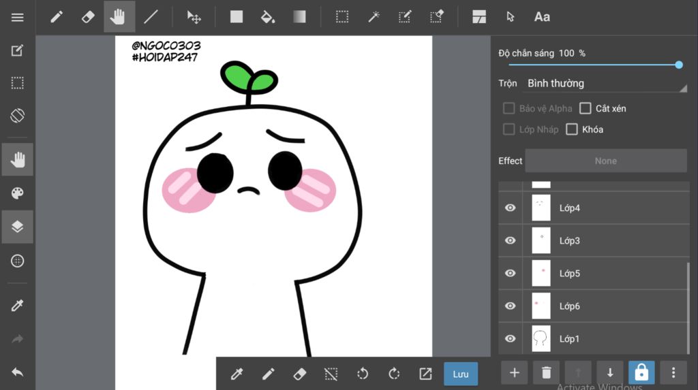
Task: Open the Effect None selector
Action: tap(606, 161)
